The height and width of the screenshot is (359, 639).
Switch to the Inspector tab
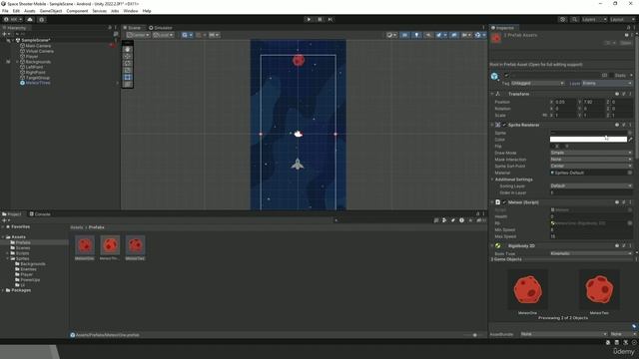503,28
